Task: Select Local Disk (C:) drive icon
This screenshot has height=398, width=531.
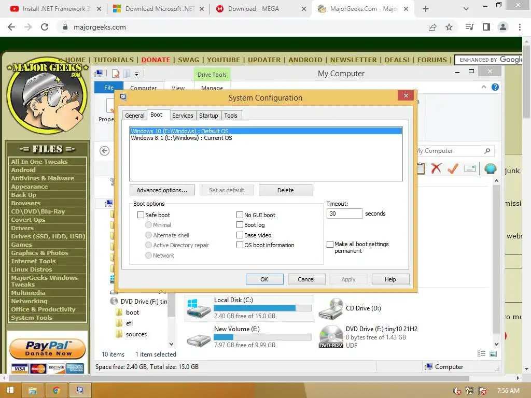Action: [199, 308]
